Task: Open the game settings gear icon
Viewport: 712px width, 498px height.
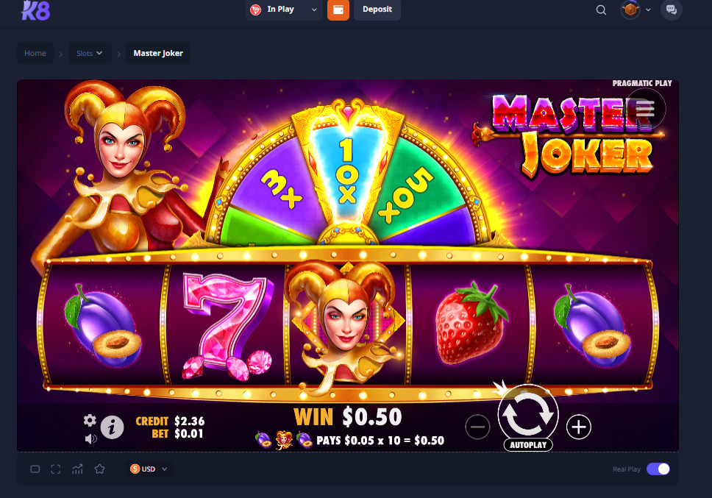Action: coord(90,420)
